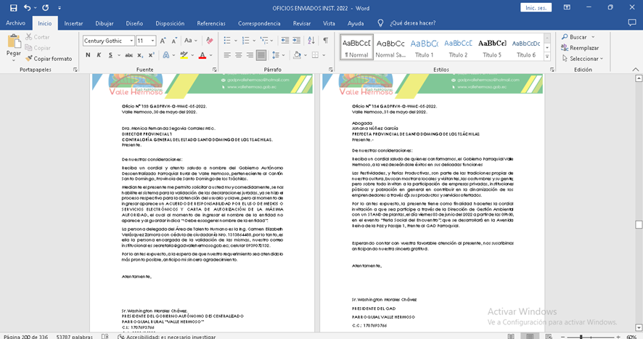Open the font size dropdown

coord(152,41)
